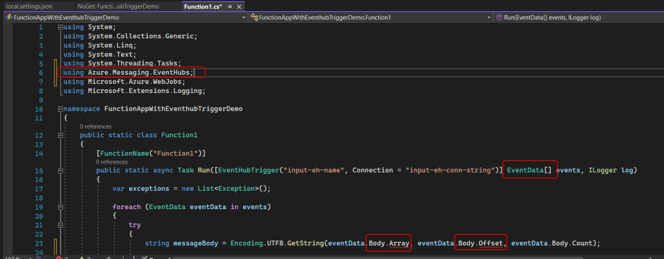Collapse the namespace FunctionAppWithEventhubTriggerDemo block
Viewport: 664px width, 259px height.
click(60, 109)
